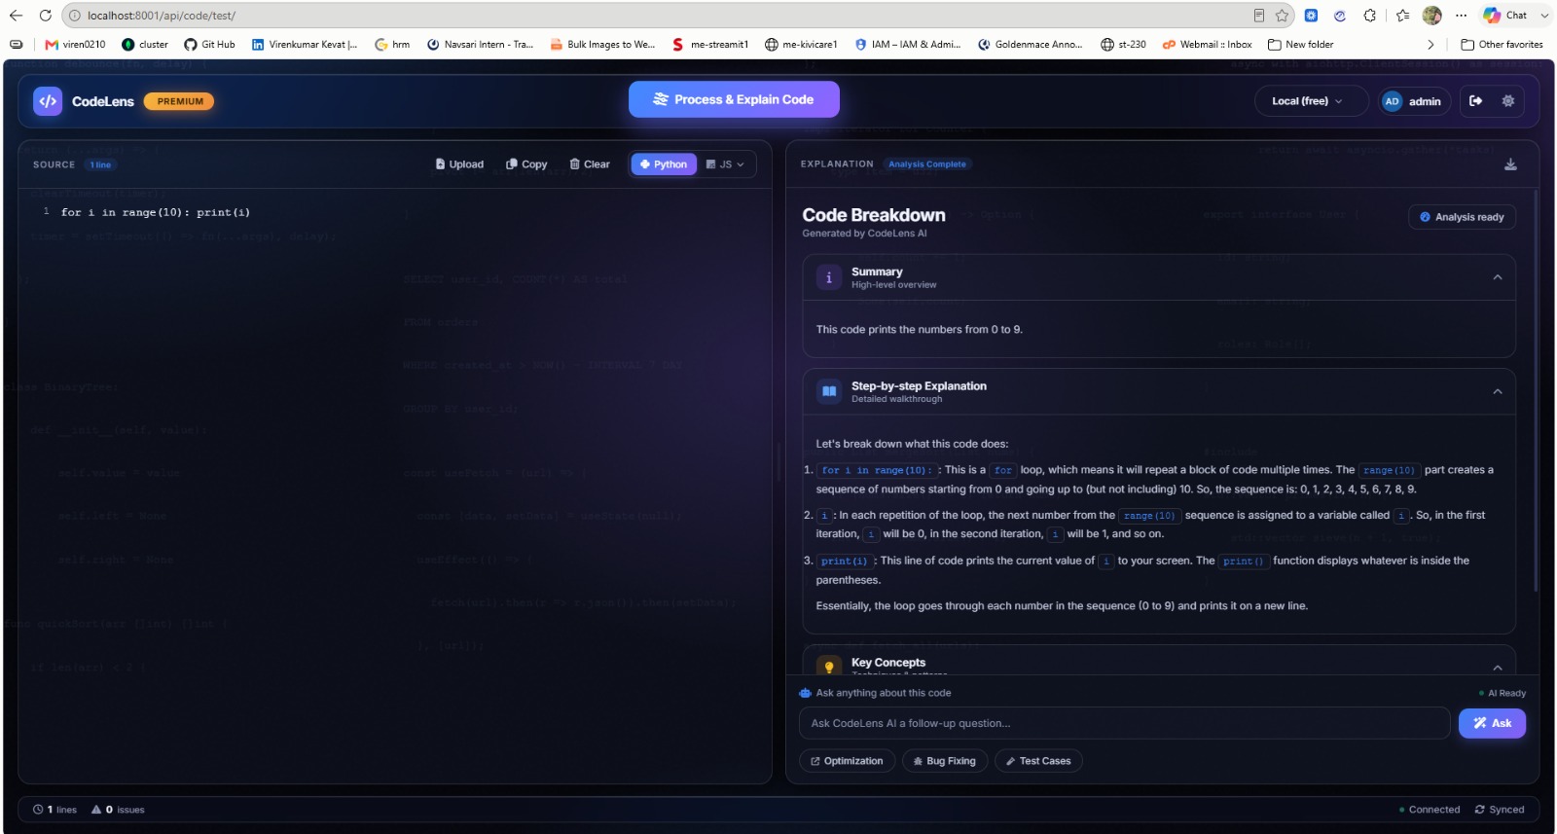
Task: Open reader view icon in address bar
Action: click(x=1258, y=16)
